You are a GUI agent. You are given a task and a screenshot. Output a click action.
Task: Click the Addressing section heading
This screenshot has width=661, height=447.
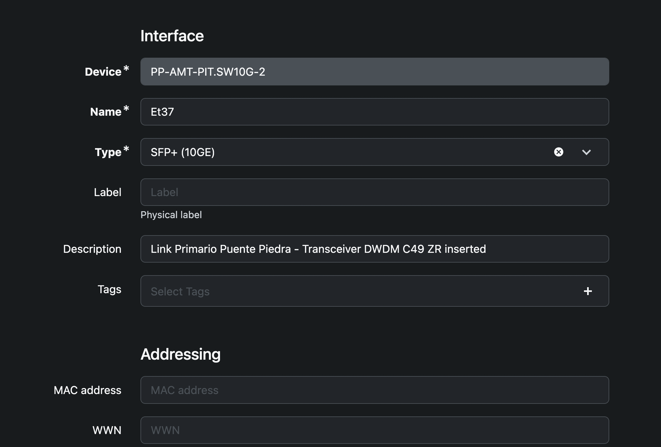[180, 354]
